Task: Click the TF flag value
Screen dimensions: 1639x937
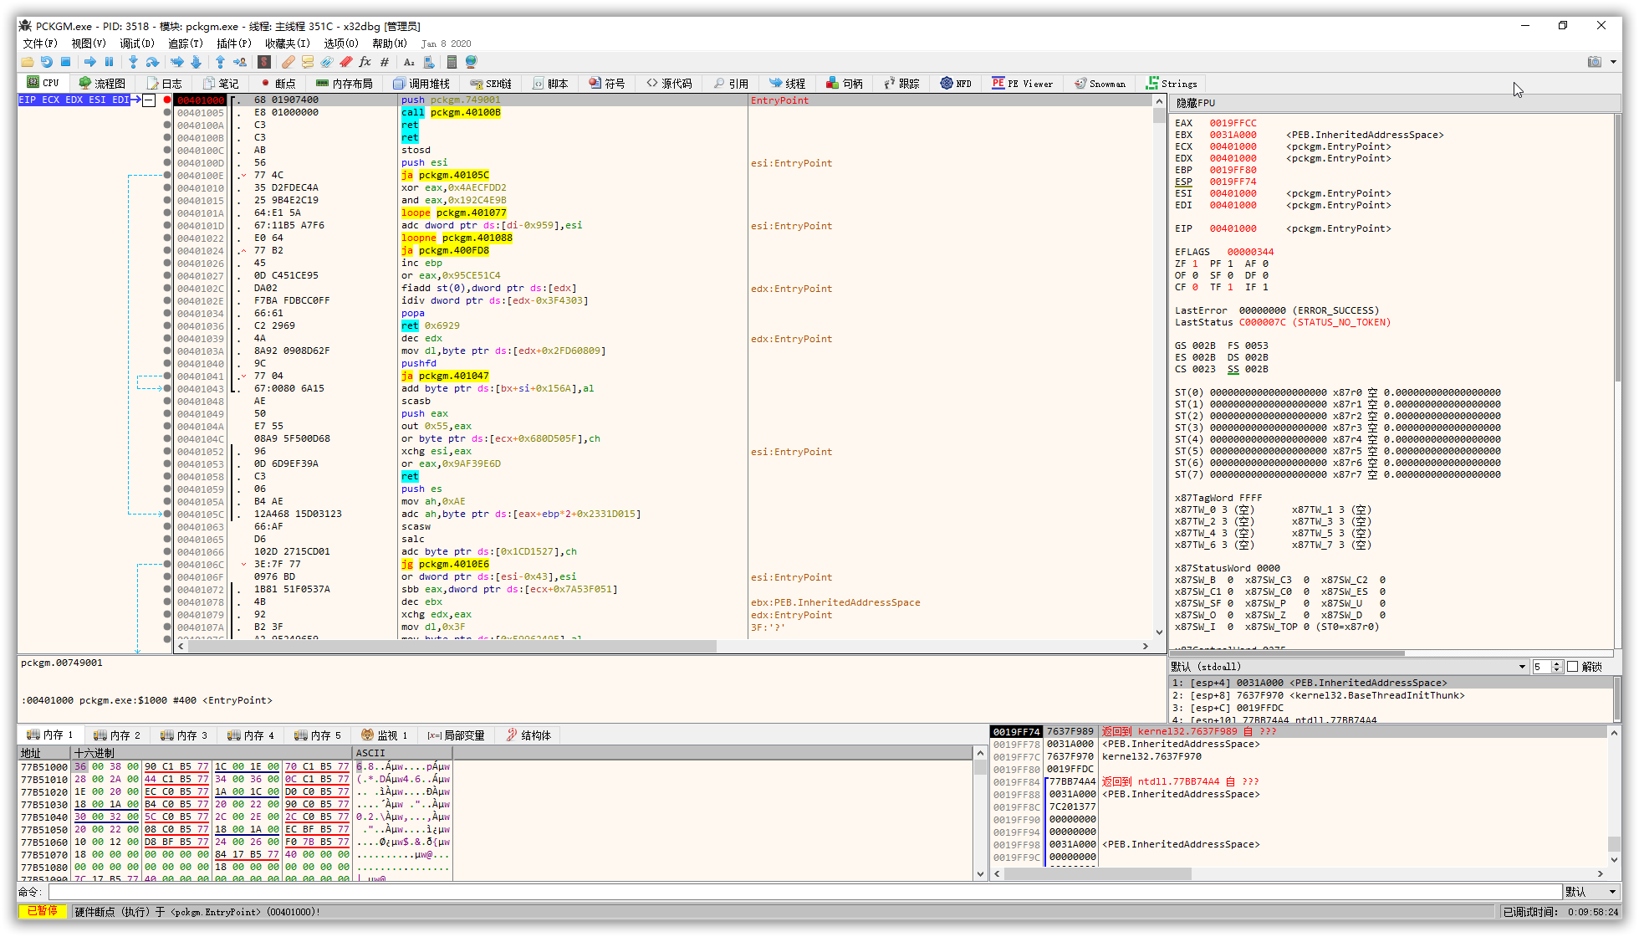Action: coord(1230,287)
